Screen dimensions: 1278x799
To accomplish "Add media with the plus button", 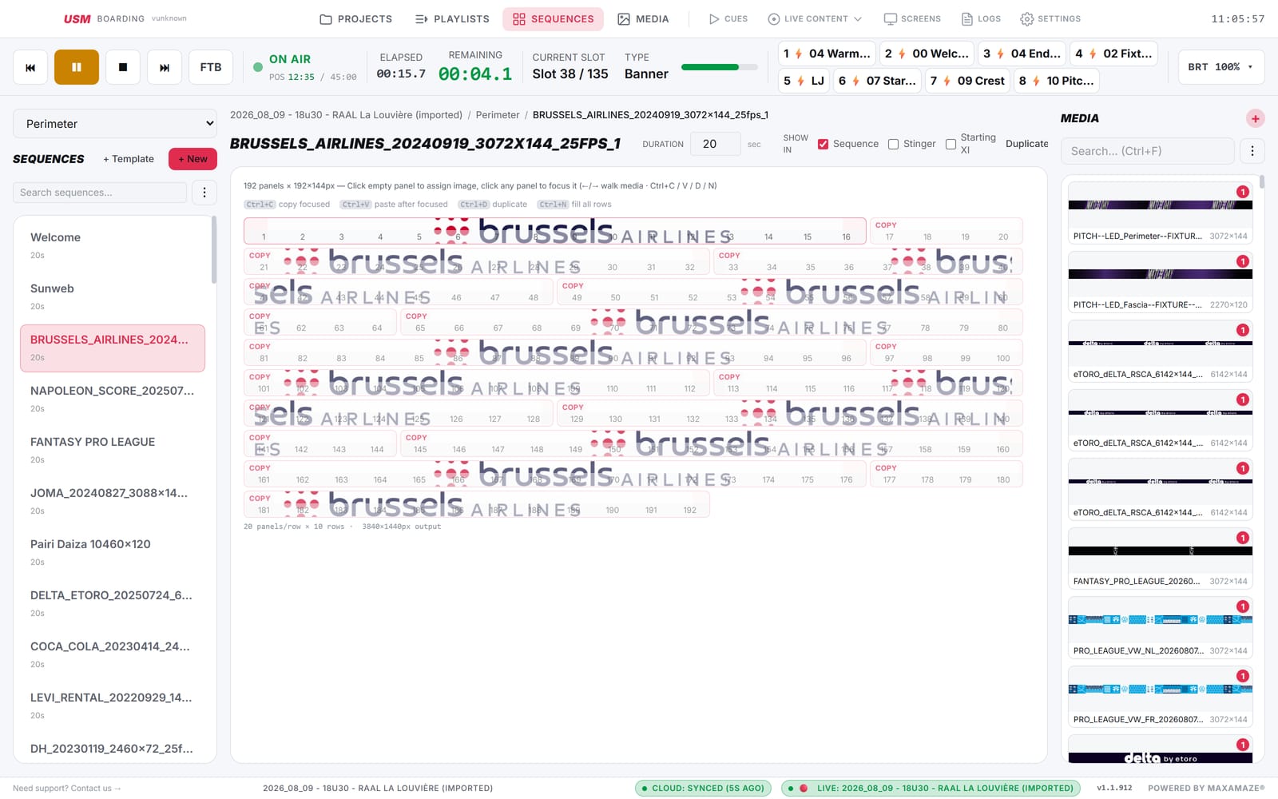I will [x=1255, y=119].
